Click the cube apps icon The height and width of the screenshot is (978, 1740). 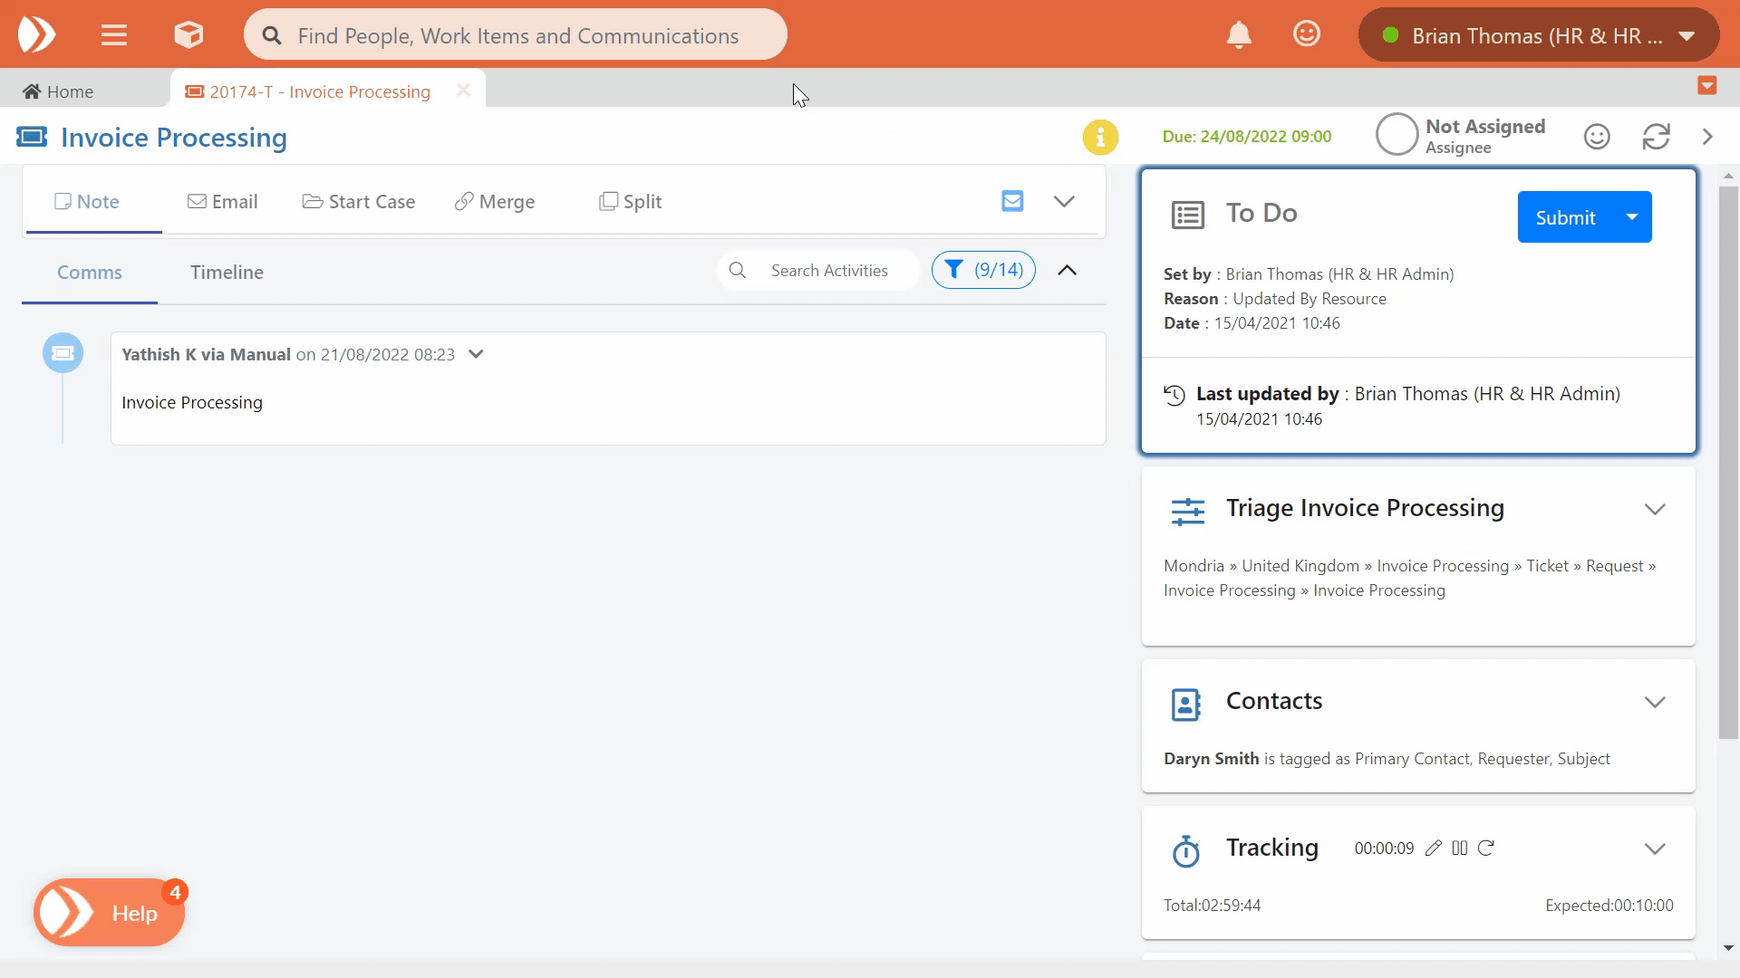[188, 35]
